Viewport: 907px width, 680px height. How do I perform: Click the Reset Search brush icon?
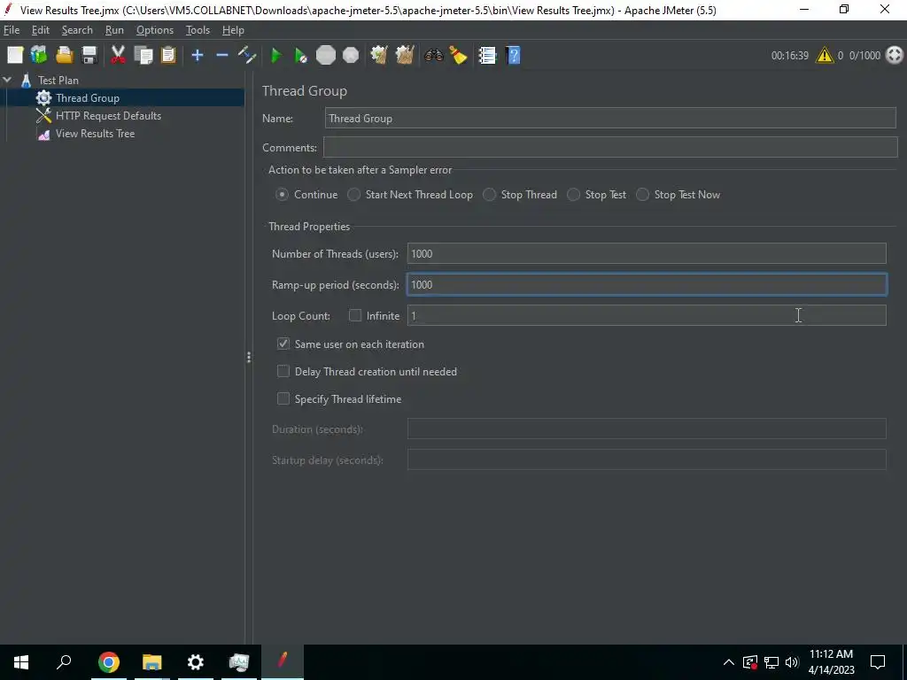point(458,56)
